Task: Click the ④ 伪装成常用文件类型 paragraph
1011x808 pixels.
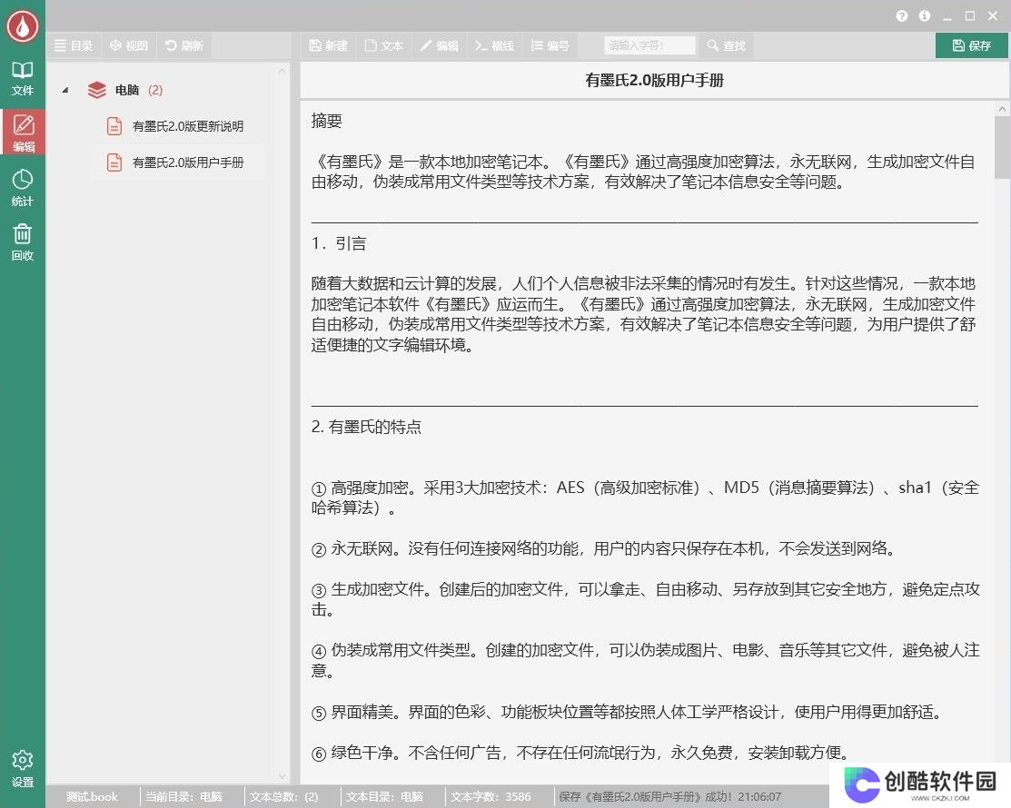Action: tap(645, 660)
